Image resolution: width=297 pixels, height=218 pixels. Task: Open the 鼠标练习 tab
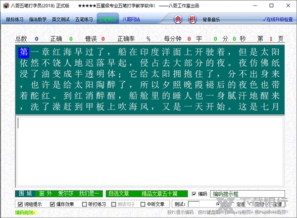[x=15, y=19]
